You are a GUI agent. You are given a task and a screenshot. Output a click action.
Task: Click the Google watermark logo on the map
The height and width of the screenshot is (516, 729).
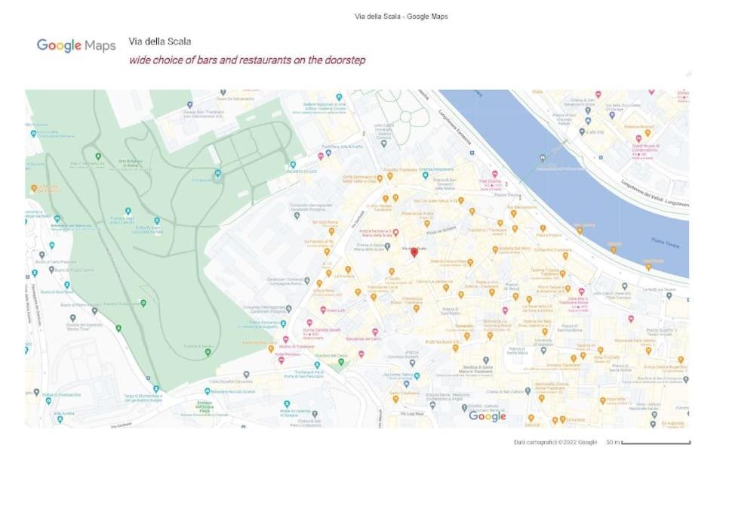[488, 416]
